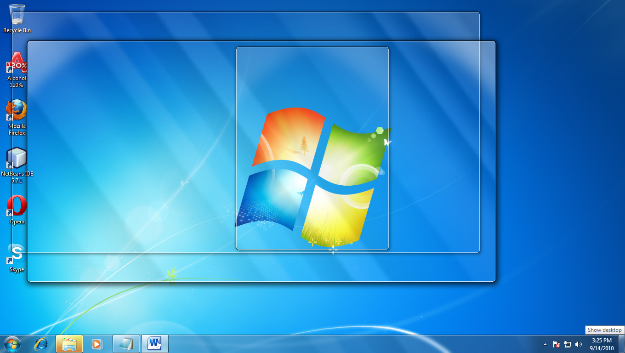
Task: Launch Internet Explorer from the taskbar
Action: click(42, 344)
